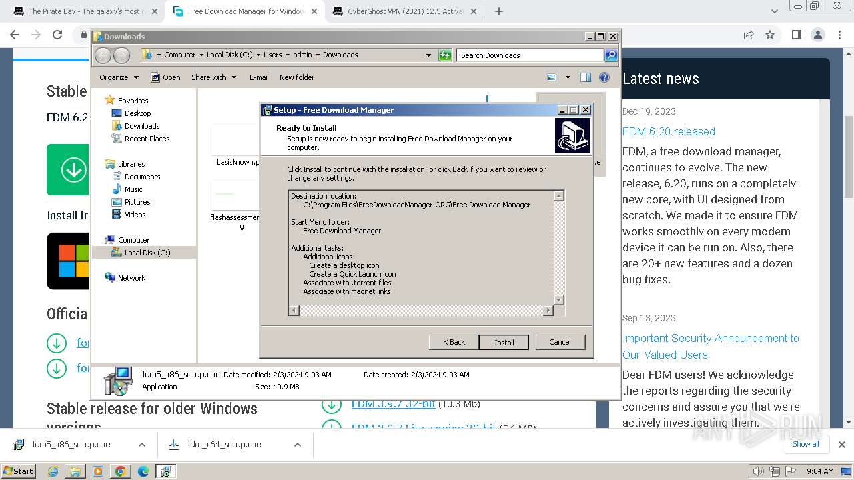Viewport: 854px width, 480px height.
Task: Click Explorer forward navigation arrow
Action: coord(121,55)
